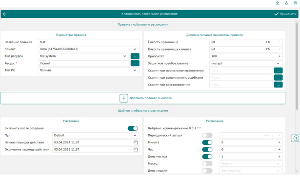Click the tree-shaped icon beside the user icon

278,3
